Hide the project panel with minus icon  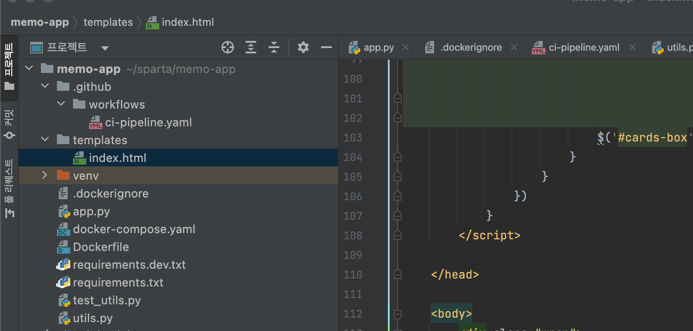[326, 47]
